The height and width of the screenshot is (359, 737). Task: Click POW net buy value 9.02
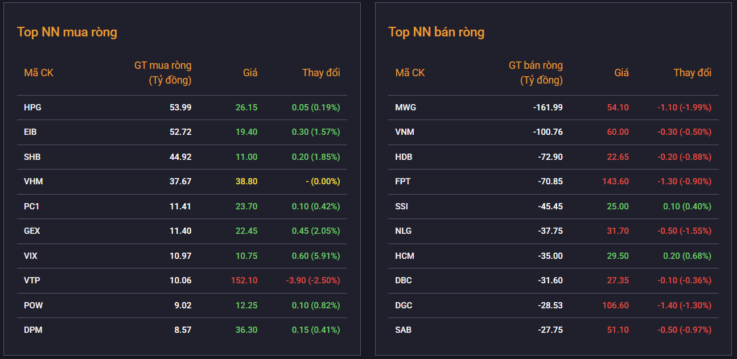(183, 305)
